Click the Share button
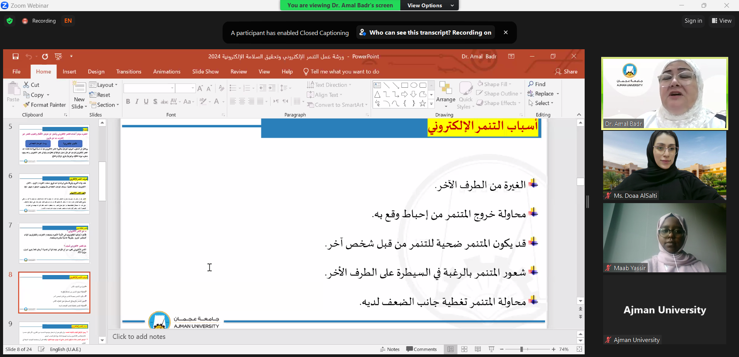This screenshot has width=739, height=357. [566, 72]
